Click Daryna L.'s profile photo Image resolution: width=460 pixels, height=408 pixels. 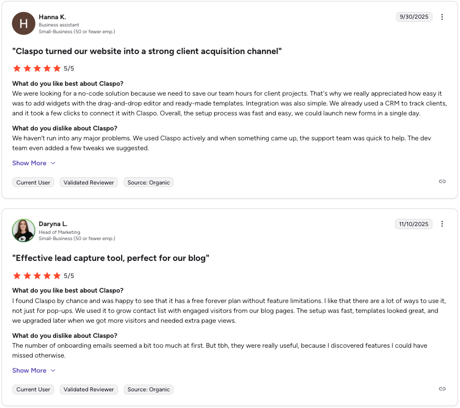pyautogui.click(x=23, y=230)
